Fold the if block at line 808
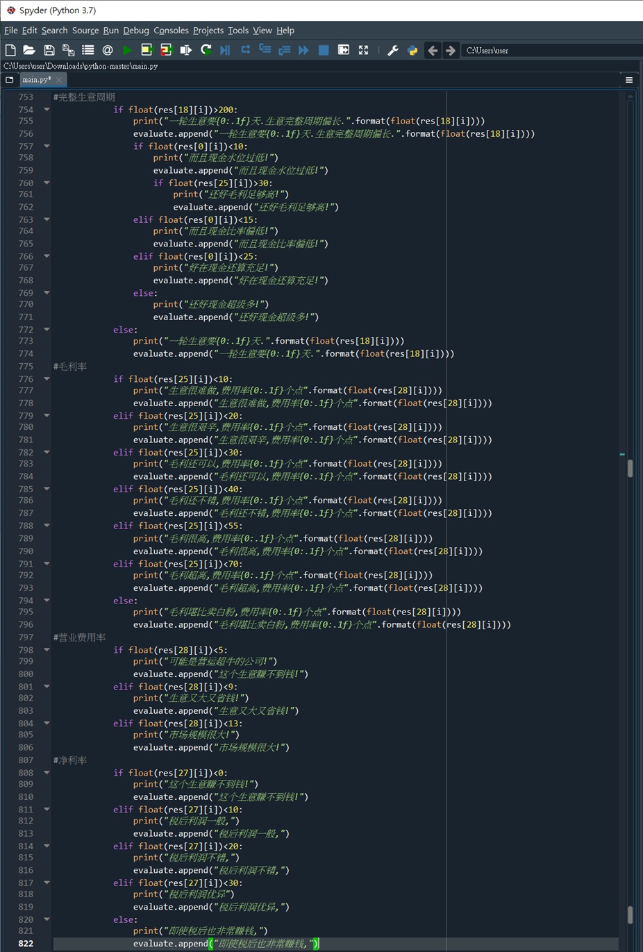Viewport: 643px width, 952px height. click(47, 773)
